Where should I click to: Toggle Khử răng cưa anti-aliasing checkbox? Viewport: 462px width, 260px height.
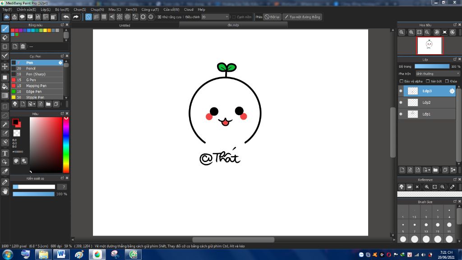[159, 17]
